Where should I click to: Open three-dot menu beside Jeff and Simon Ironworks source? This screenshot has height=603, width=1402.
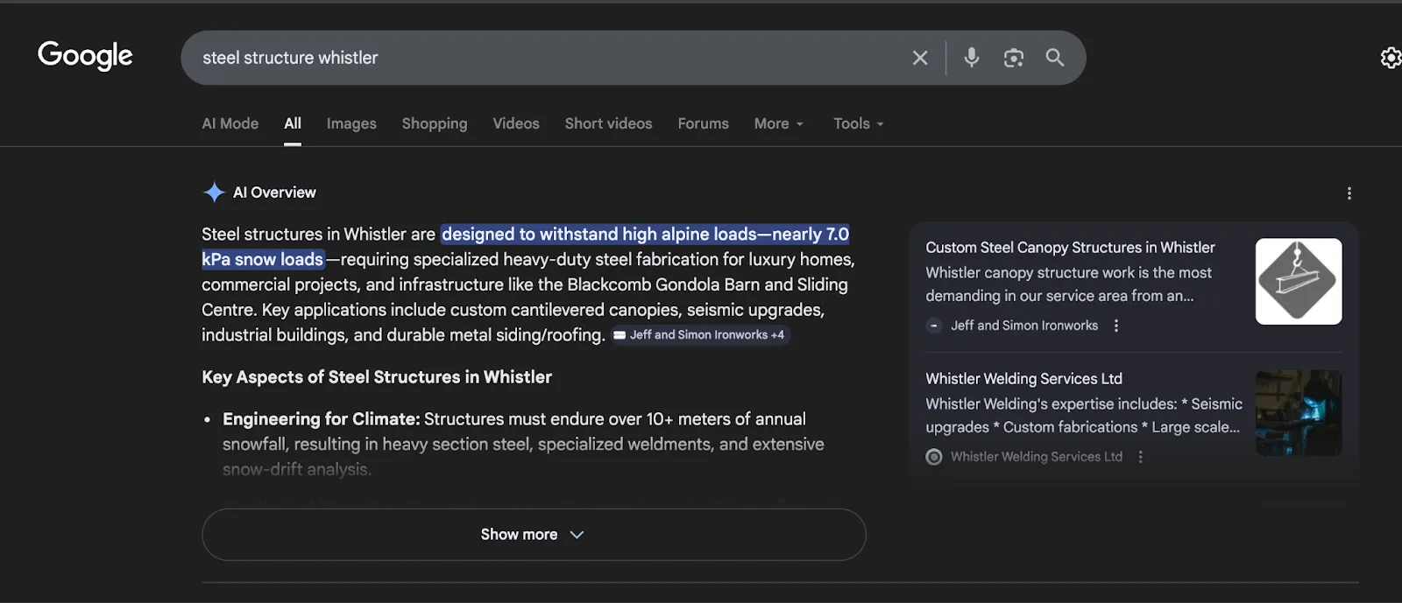[x=1116, y=326]
